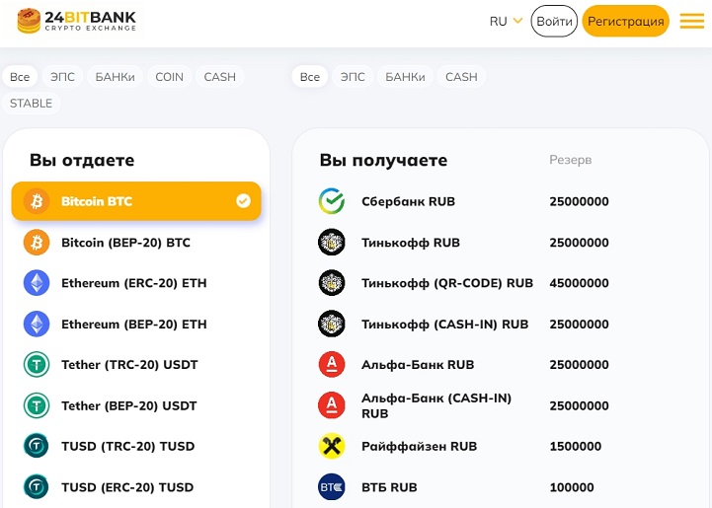Click the selected checkmark on Bitcoin BTC
Screen dimensions: 712x508
(x=243, y=201)
